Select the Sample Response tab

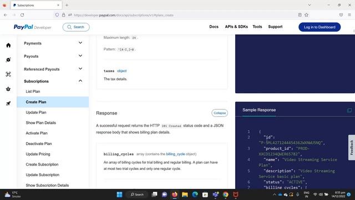[259, 110]
